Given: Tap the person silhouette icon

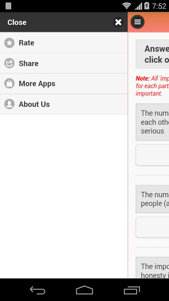Looking at the screenshot, I should point(9,104).
